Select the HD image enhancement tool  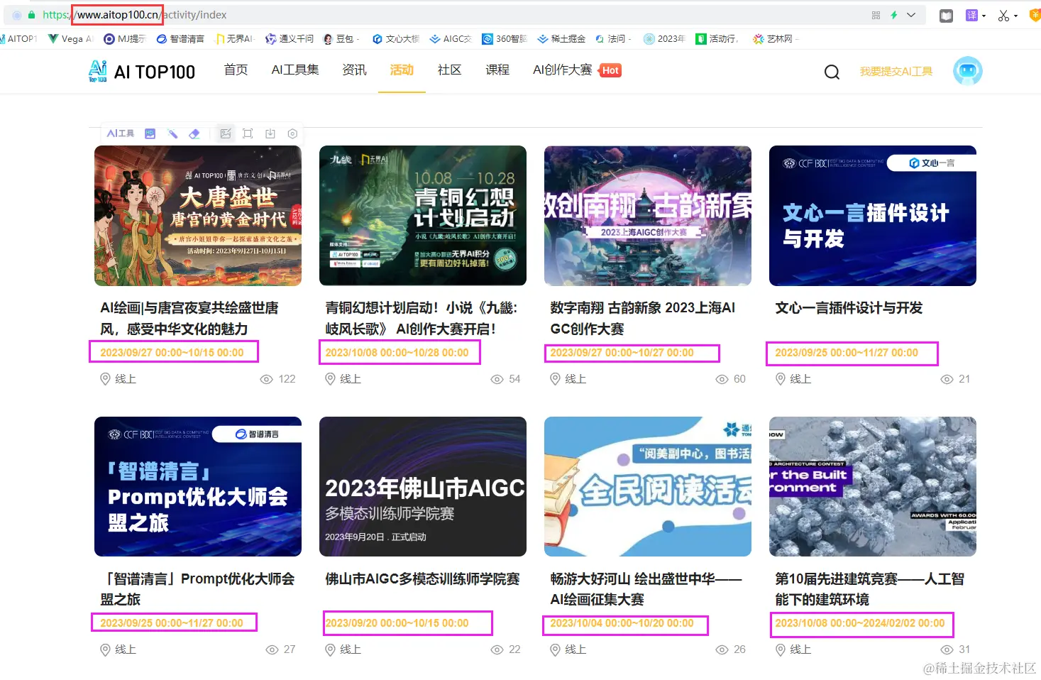[x=150, y=133]
